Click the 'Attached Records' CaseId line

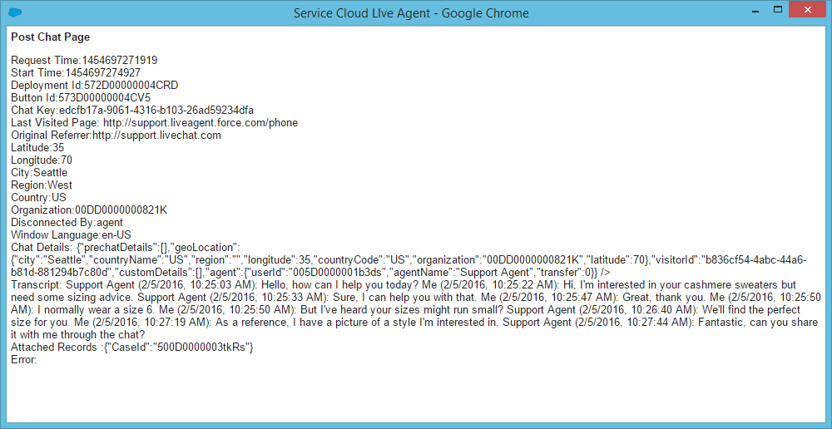(x=134, y=348)
